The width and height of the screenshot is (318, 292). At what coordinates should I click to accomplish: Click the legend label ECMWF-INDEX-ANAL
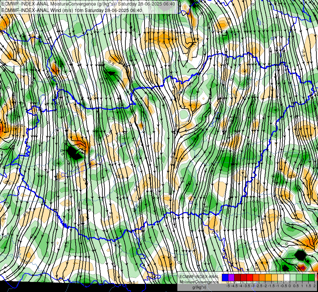pos(199,277)
